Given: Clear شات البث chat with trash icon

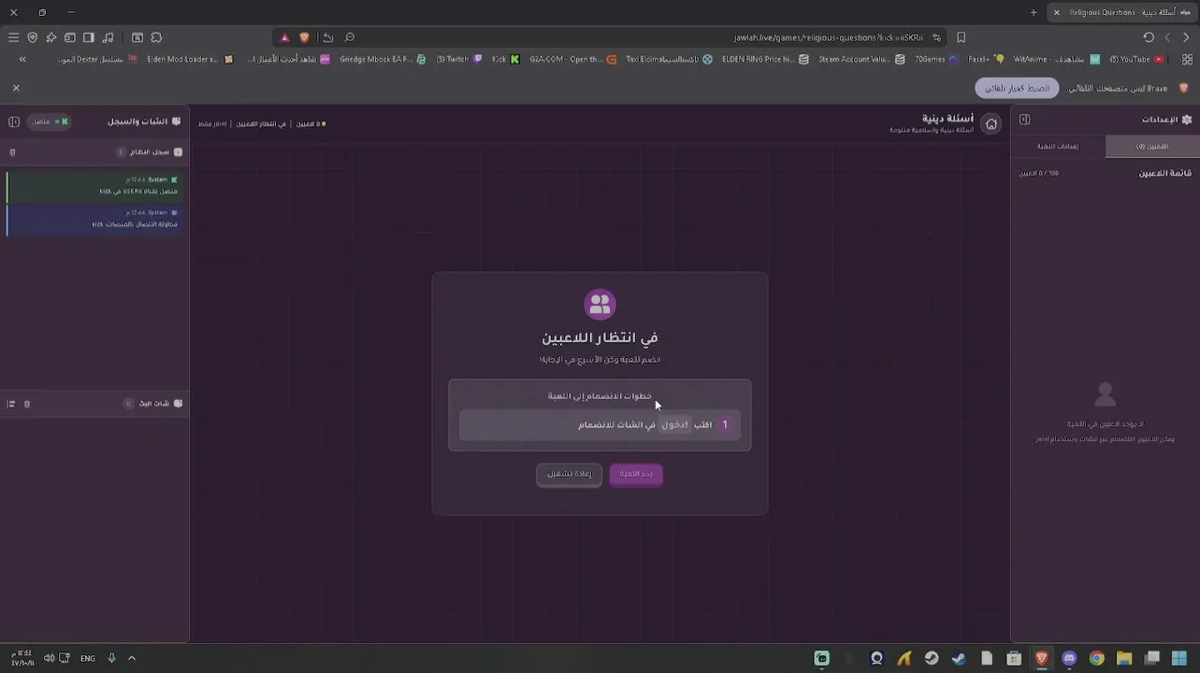Looking at the screenshot, I should pyautogui.click(x=27, y=404).
